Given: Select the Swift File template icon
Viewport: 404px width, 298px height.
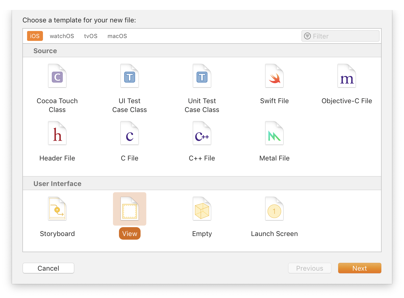Looking at the screenshot, I should click(274, 76).
